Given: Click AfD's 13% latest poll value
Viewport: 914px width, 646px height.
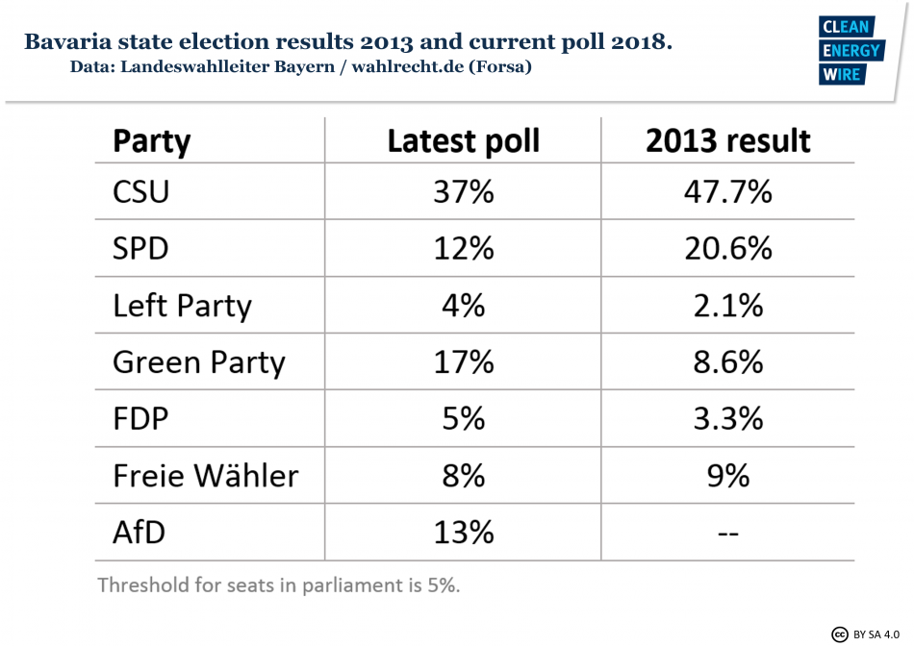Looking at the screenshot, I should coord(463,532).
